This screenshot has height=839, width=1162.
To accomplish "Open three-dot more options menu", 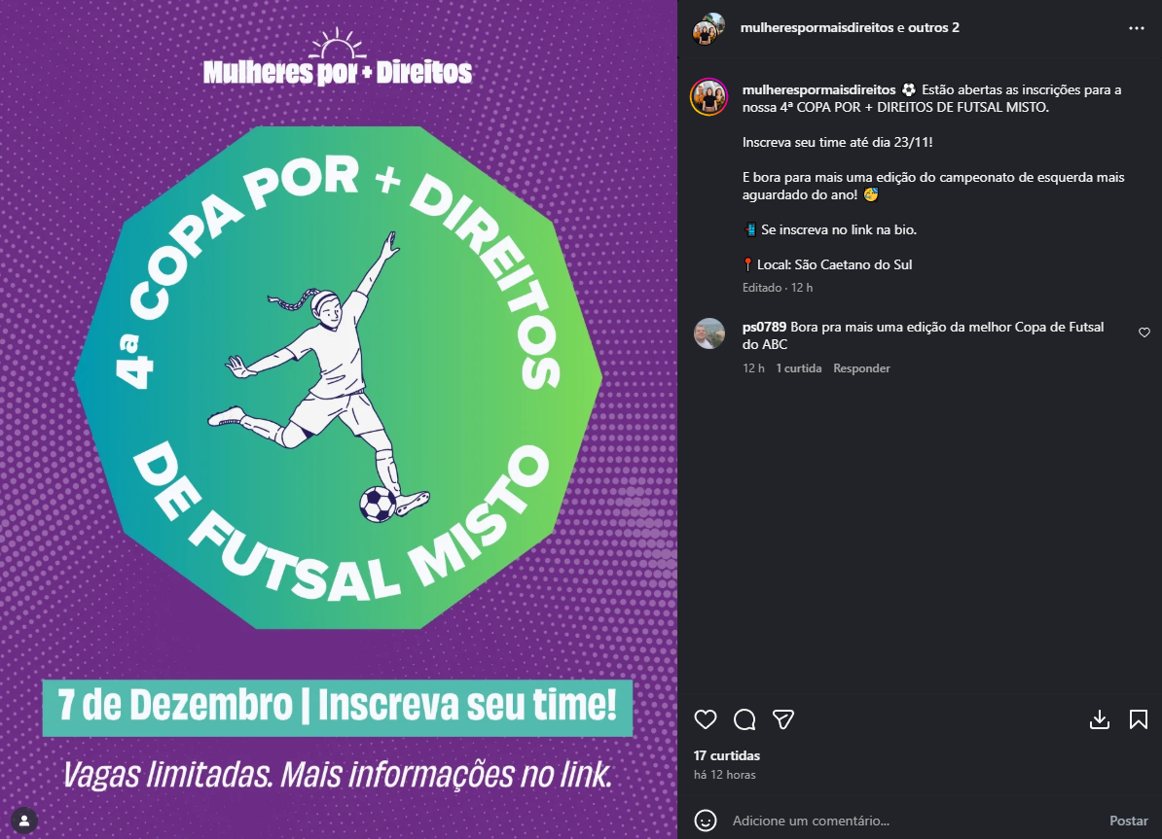I will pyautogui.click(x=1136, y=28).
